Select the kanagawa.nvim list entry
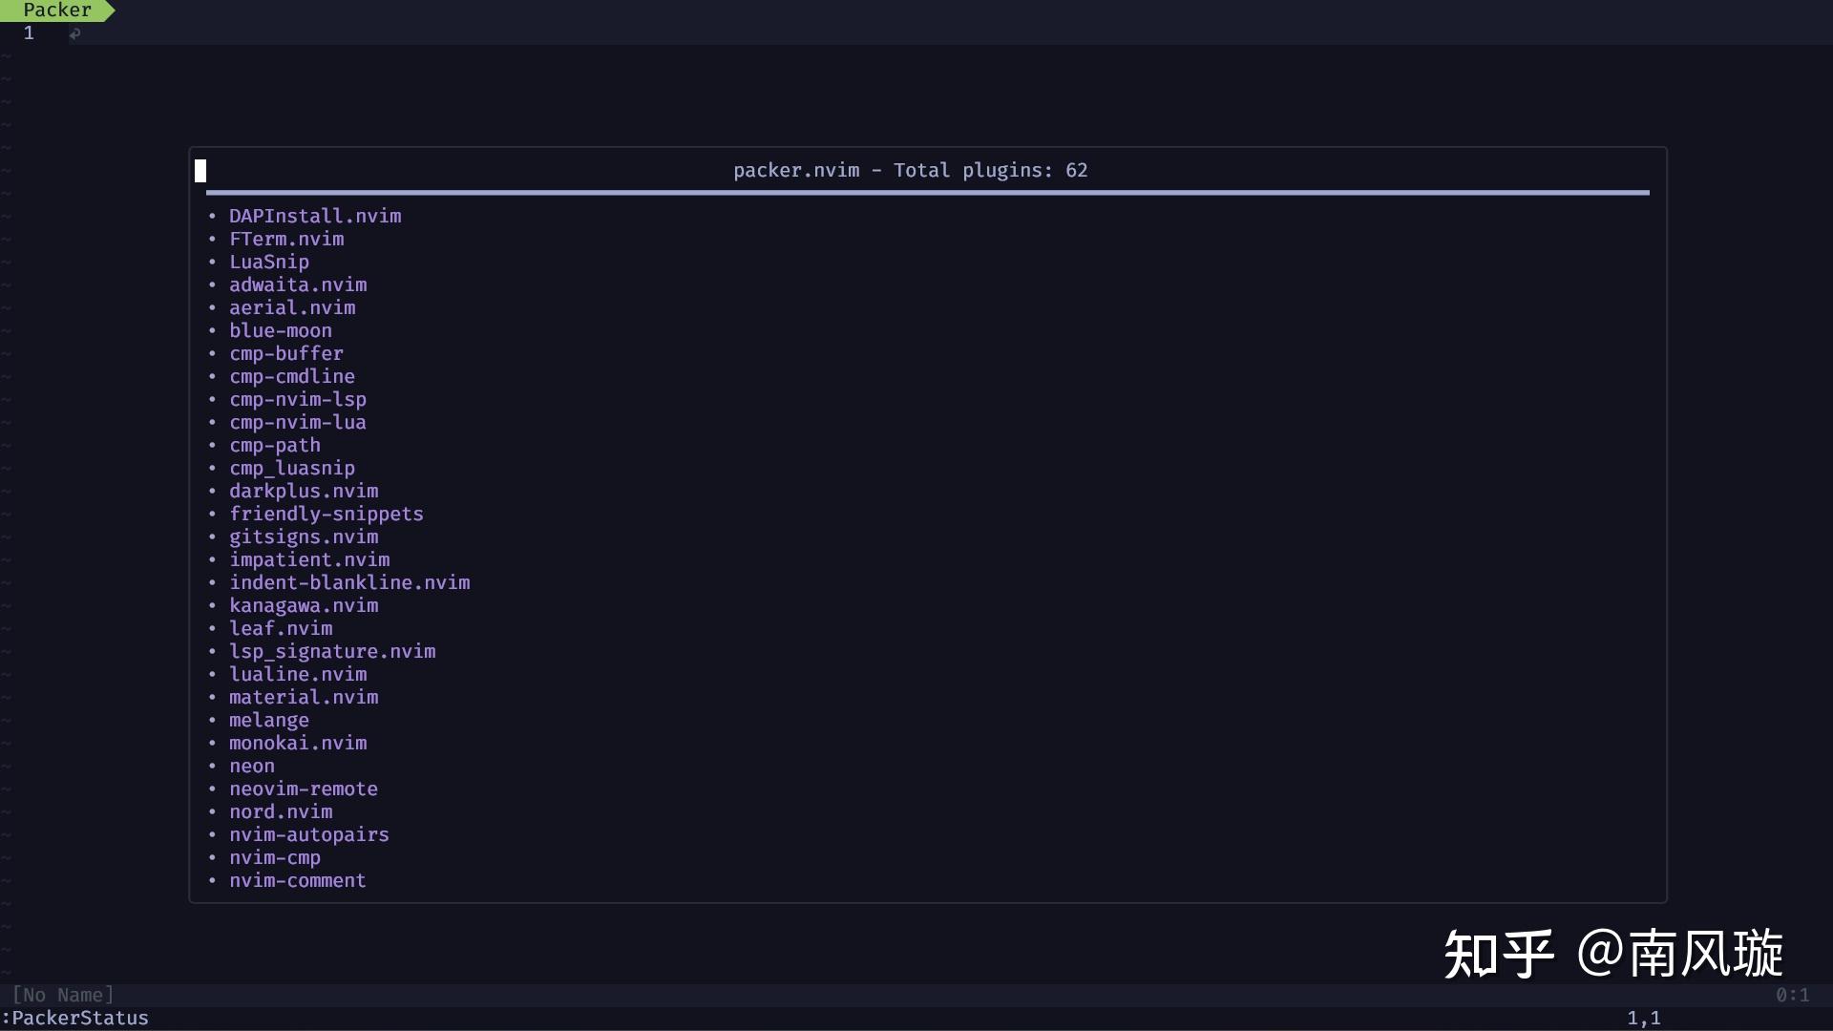The width and height of the screenshot is (1833, 1031). (304, 605)
